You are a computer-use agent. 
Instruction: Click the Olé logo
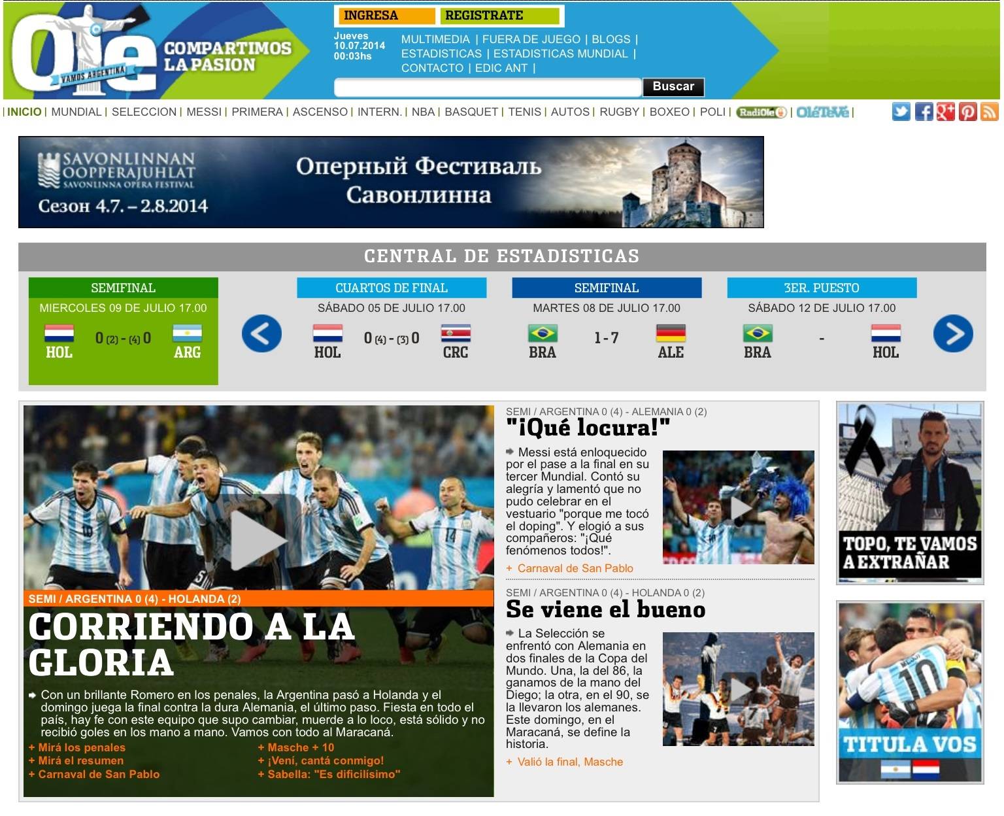(85, 52)
